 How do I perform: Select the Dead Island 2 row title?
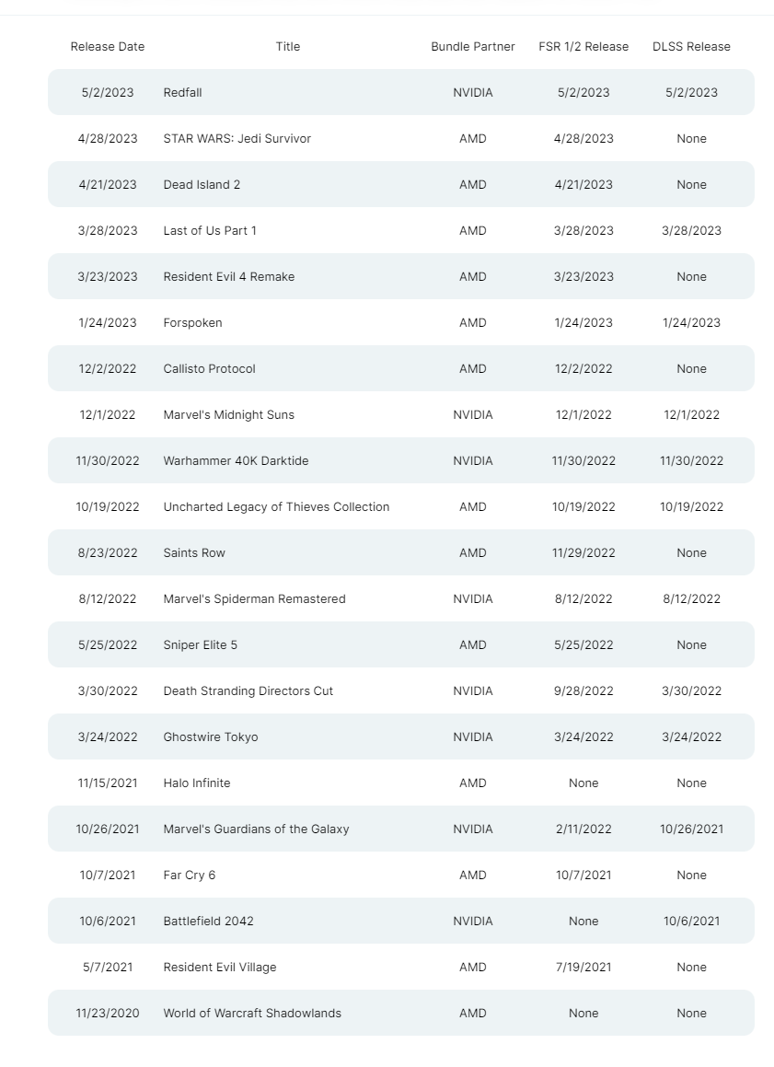[x=202, y=184]
